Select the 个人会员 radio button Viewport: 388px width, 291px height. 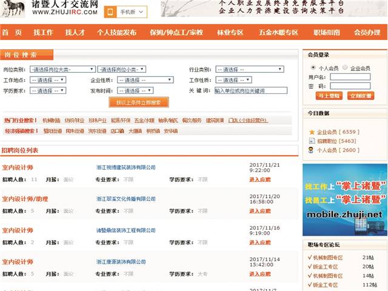tap(313, 67)
